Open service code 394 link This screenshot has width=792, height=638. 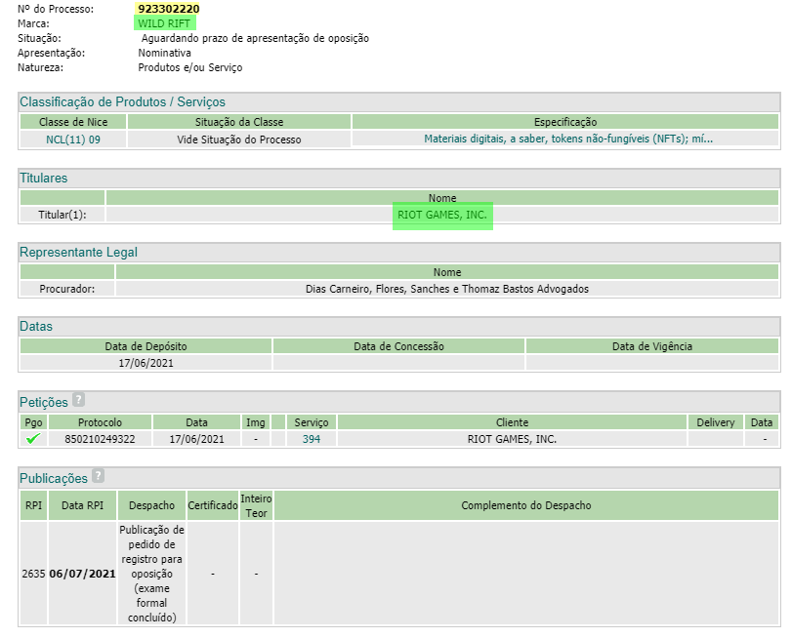pos(312,439)
